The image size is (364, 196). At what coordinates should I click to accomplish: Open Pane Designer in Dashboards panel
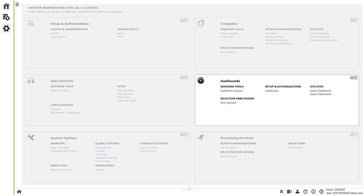tap(228, 103)
